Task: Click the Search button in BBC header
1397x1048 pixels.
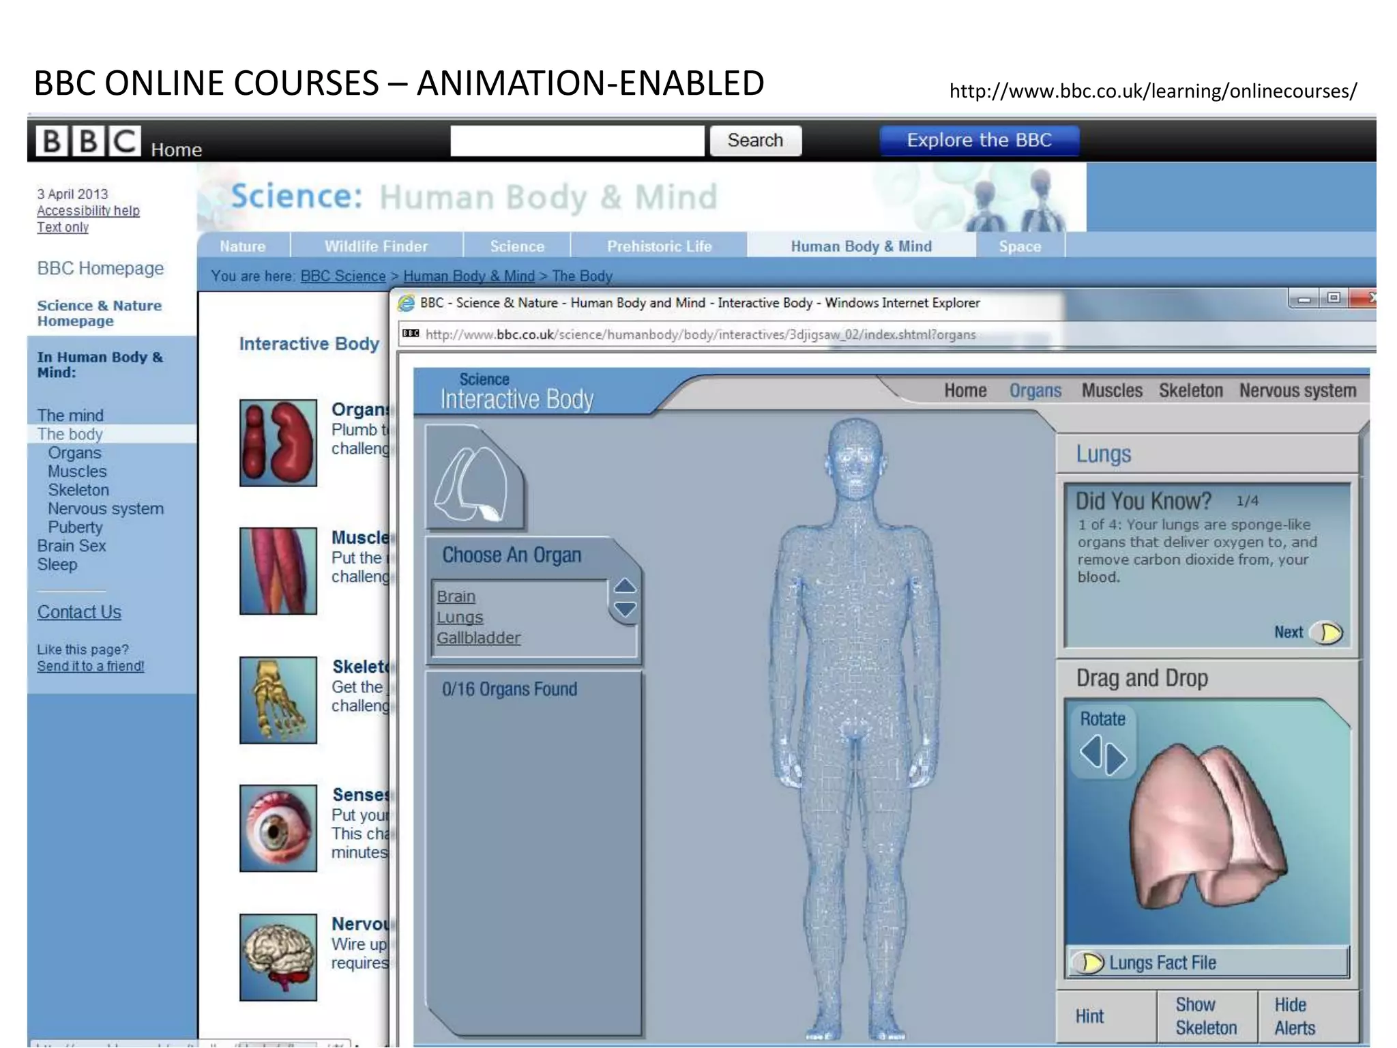Action: (755, 141)
